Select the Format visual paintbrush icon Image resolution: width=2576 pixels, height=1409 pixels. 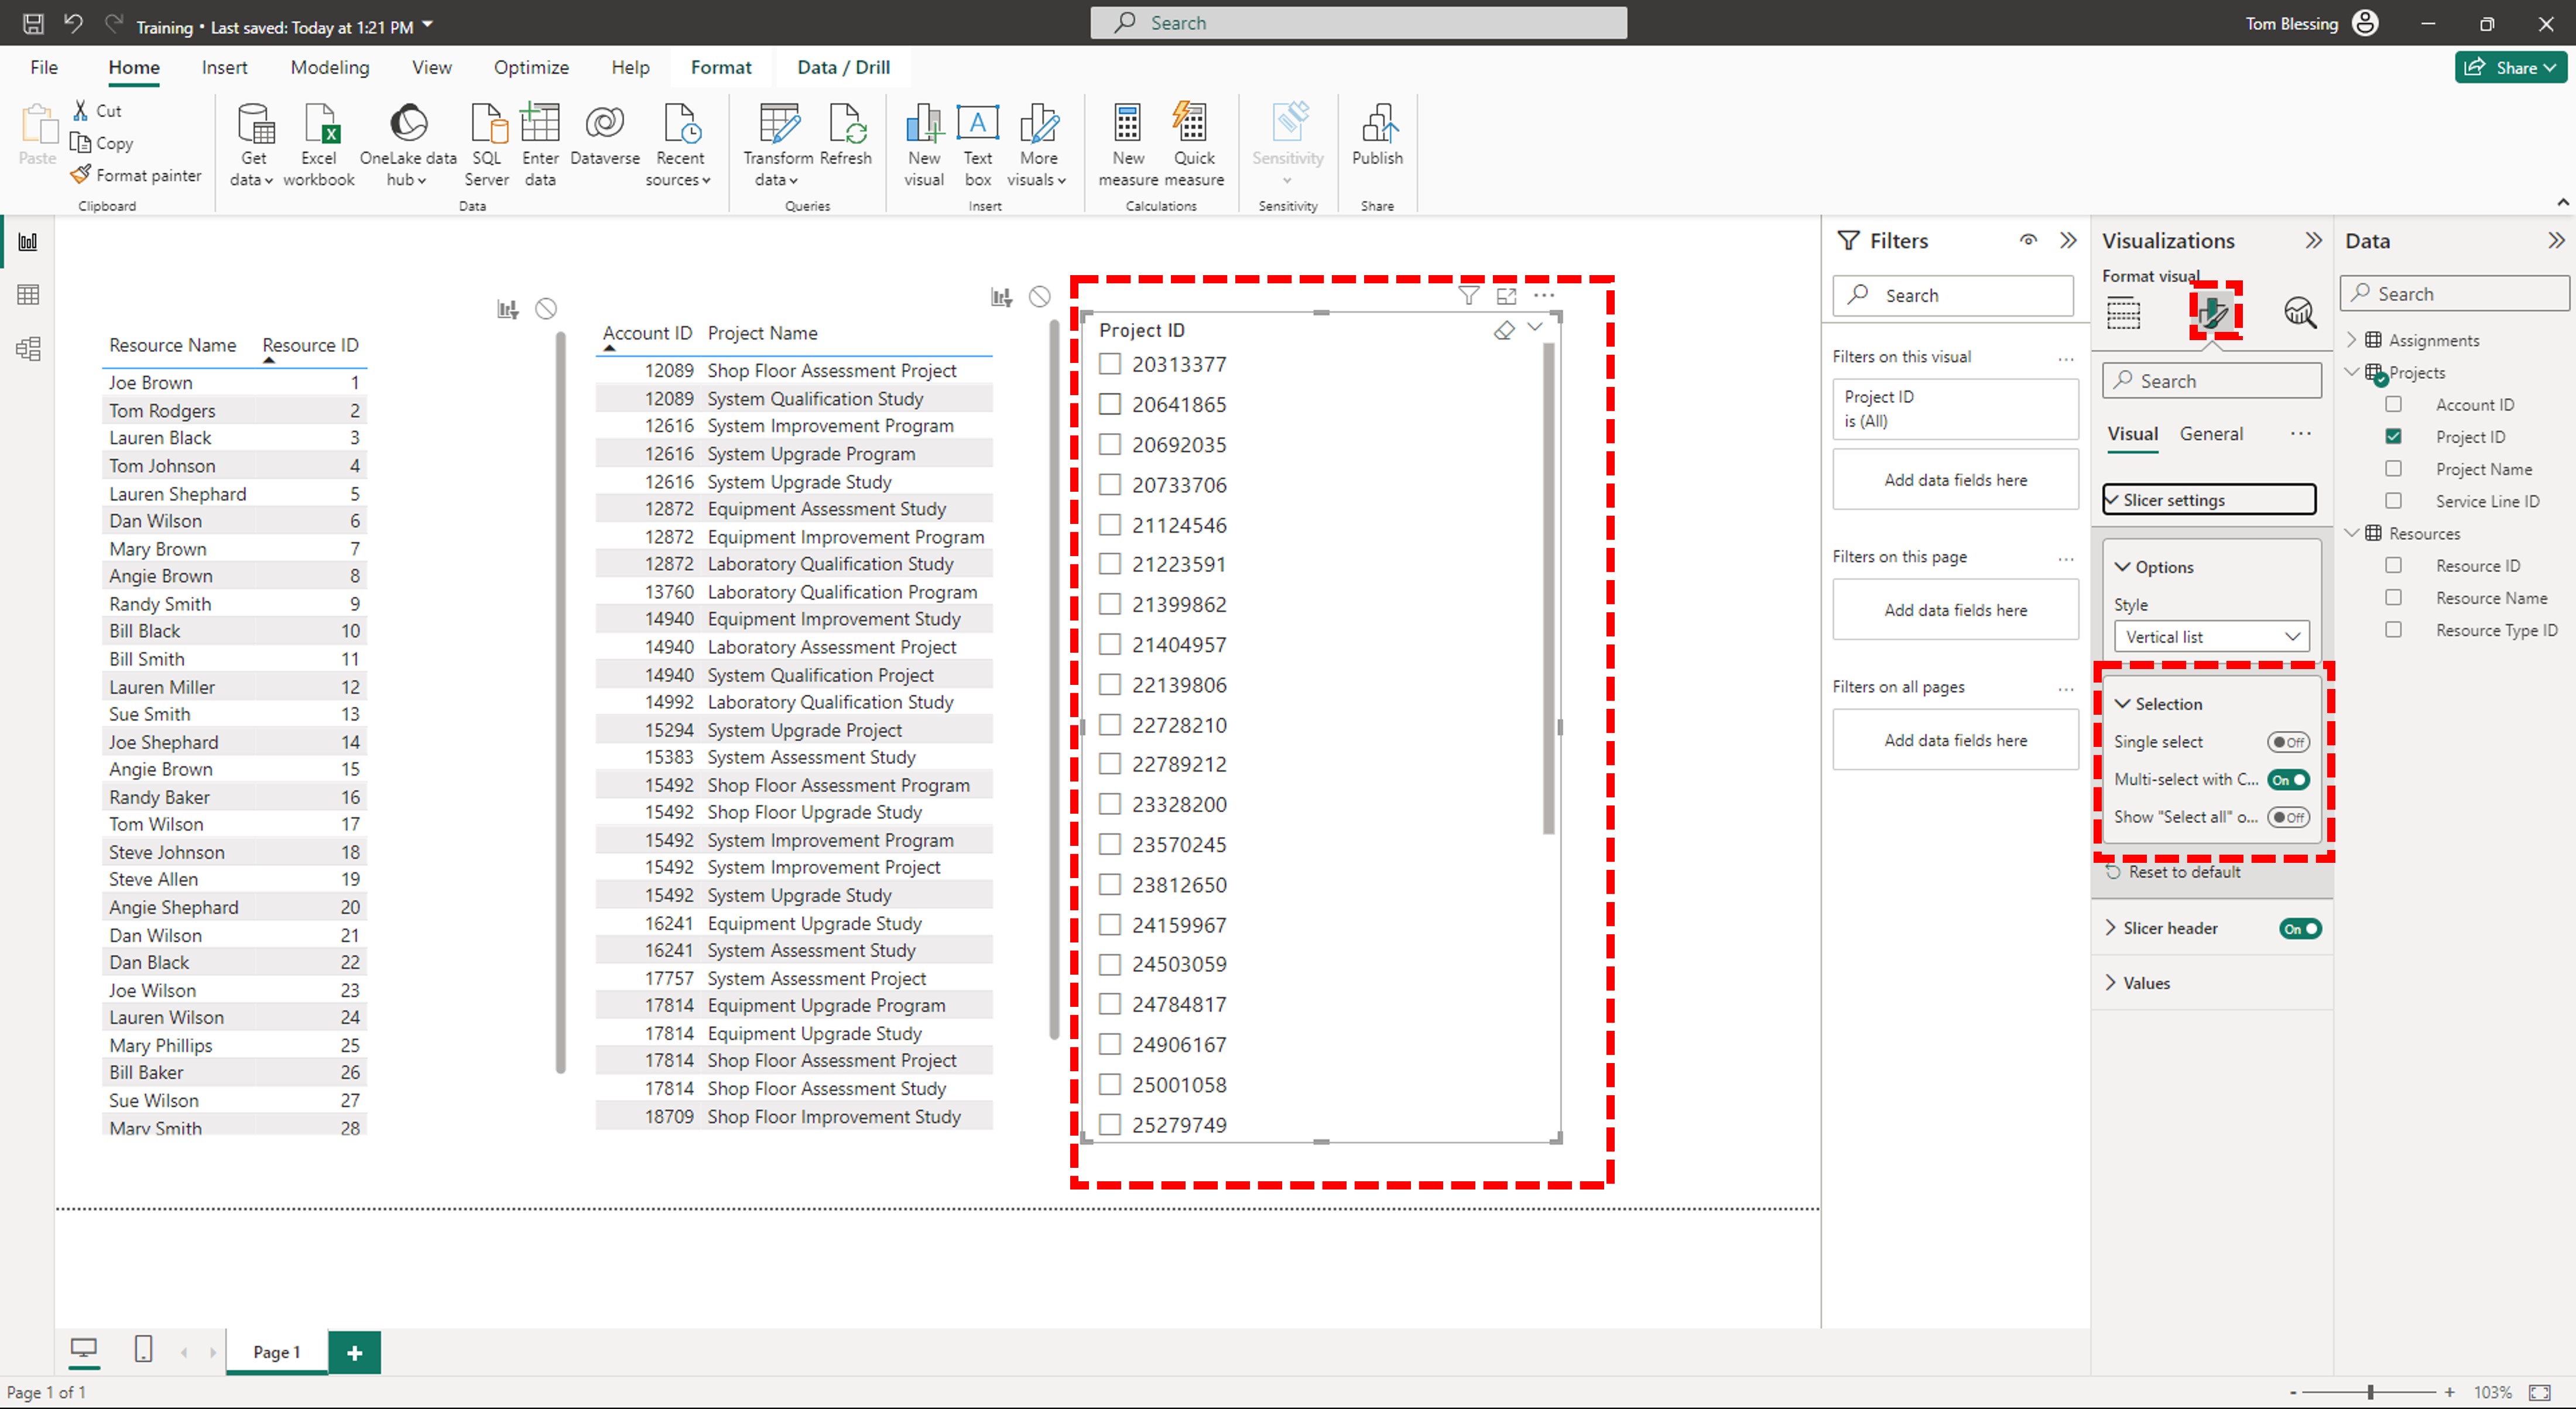pyautogui.click(x=2214, y=313)
